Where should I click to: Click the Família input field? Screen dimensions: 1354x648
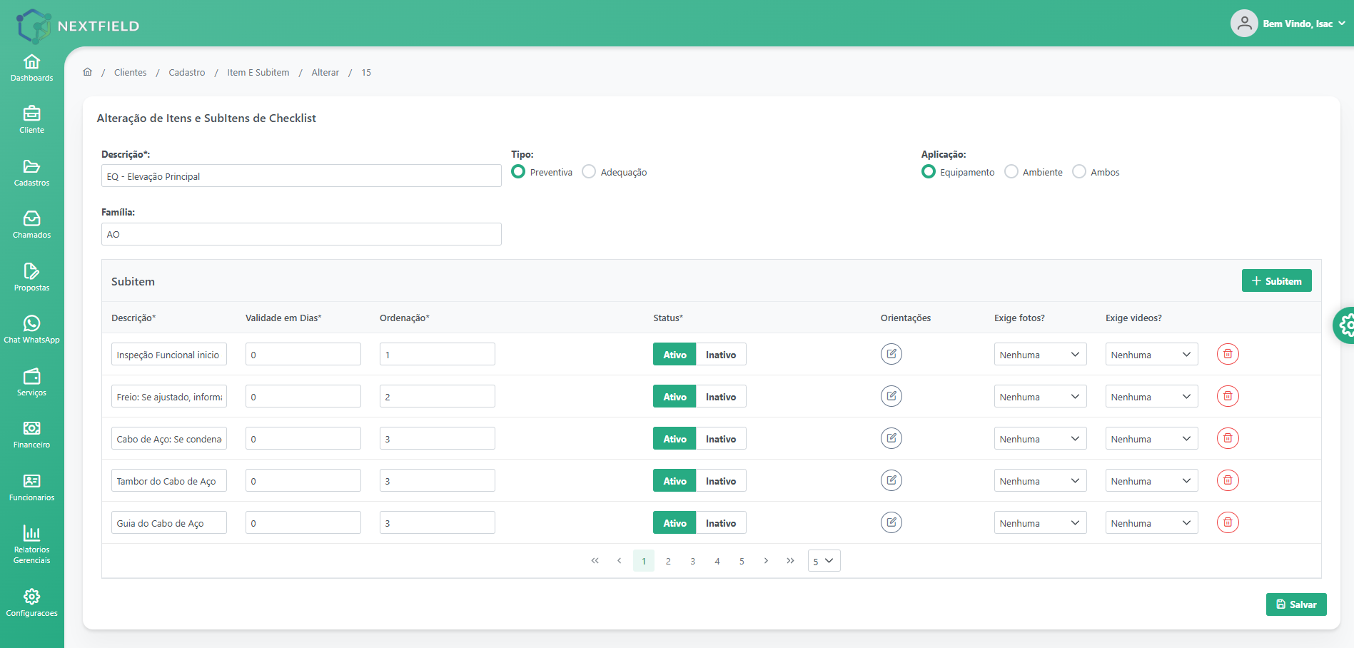click(x=301, y=234)
